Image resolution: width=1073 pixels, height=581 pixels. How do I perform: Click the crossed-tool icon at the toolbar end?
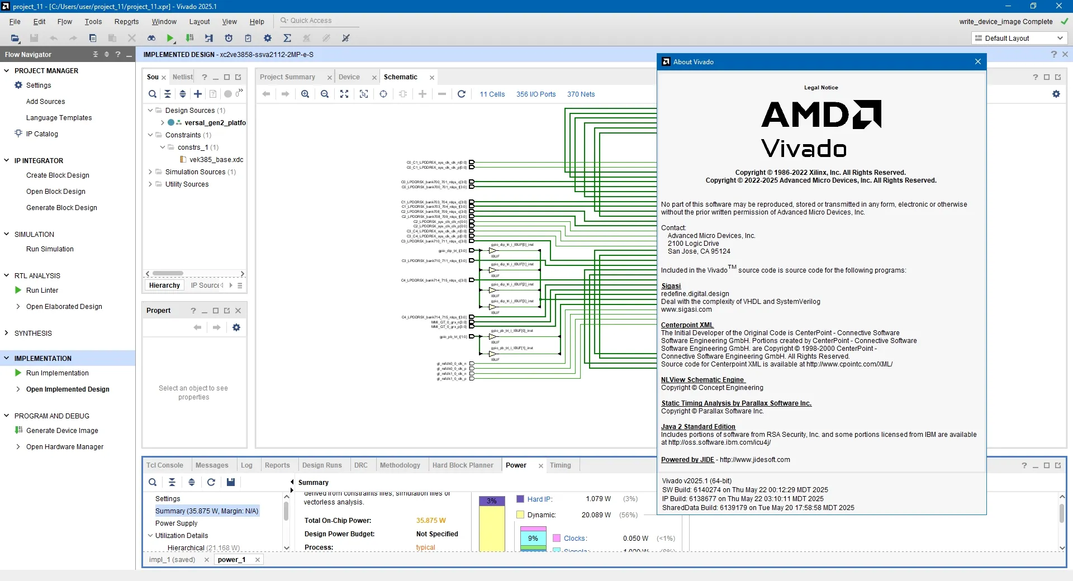(346, 38)
